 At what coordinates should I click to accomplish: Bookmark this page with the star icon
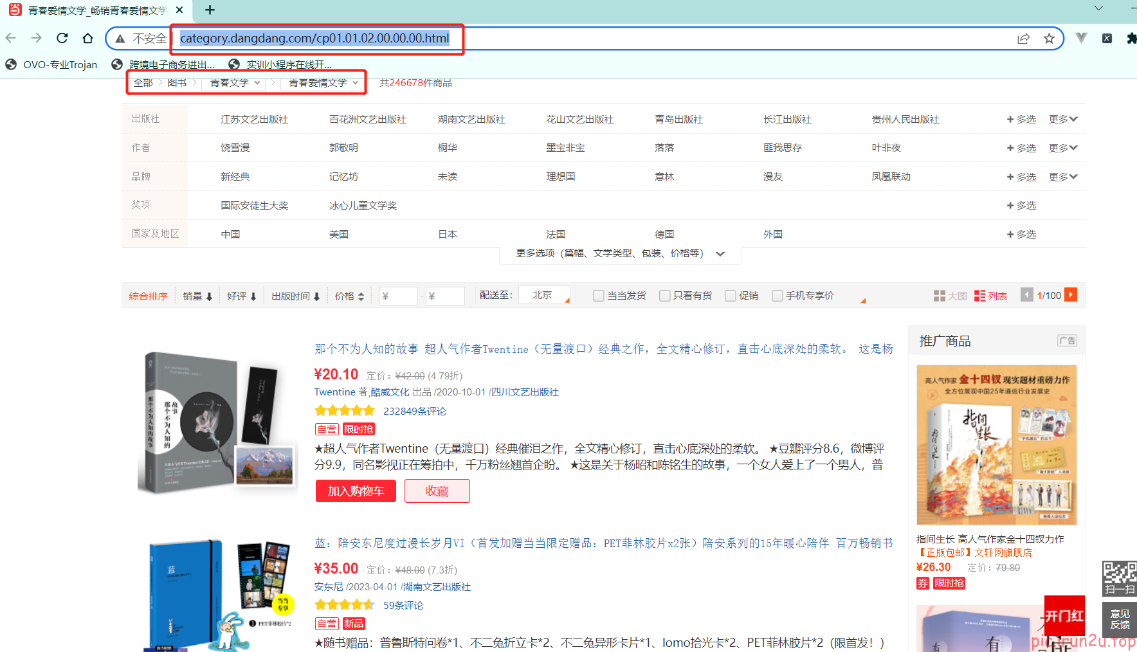1049,39
